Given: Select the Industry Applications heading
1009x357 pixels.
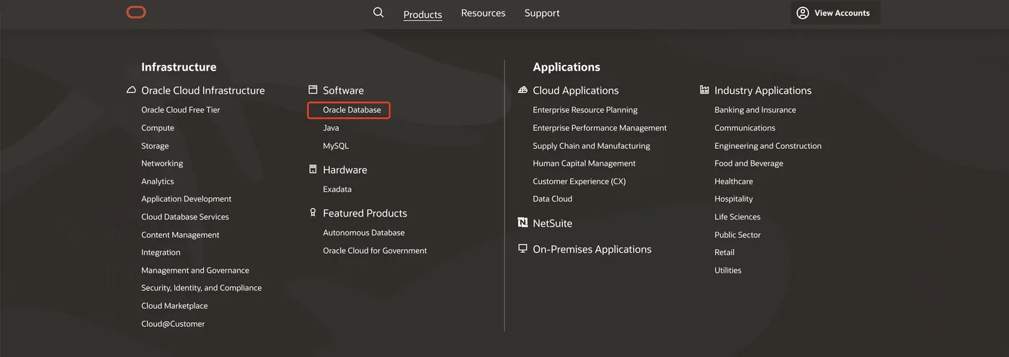Looking at the screenshot, I should 763,91.
